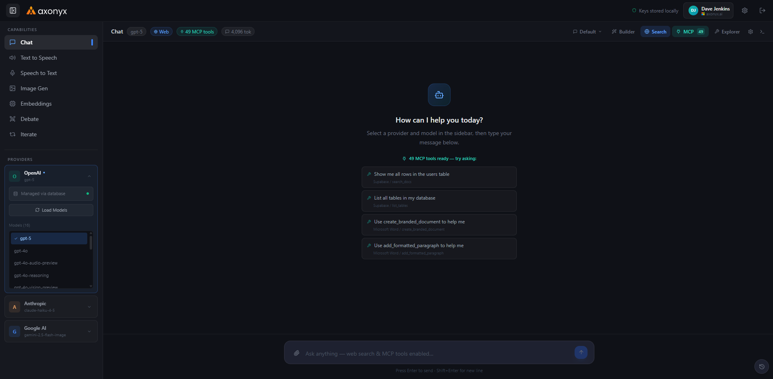Select gpt-5 model
The width and height of the screenshot is (773, 379).
pyautogui.click(x=49, y=238)
